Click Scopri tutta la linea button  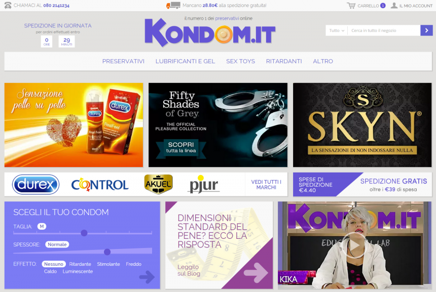click(181, 148)
